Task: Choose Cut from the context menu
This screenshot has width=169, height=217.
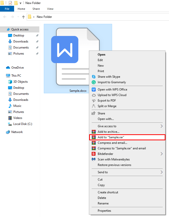Action: (127, 180)
